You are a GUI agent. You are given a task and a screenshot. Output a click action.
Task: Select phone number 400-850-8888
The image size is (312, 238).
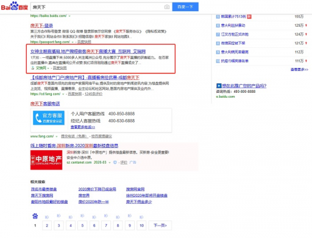122,113
